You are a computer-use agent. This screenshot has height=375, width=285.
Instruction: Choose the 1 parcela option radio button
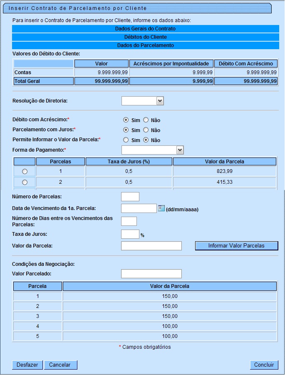coord(25,171)
